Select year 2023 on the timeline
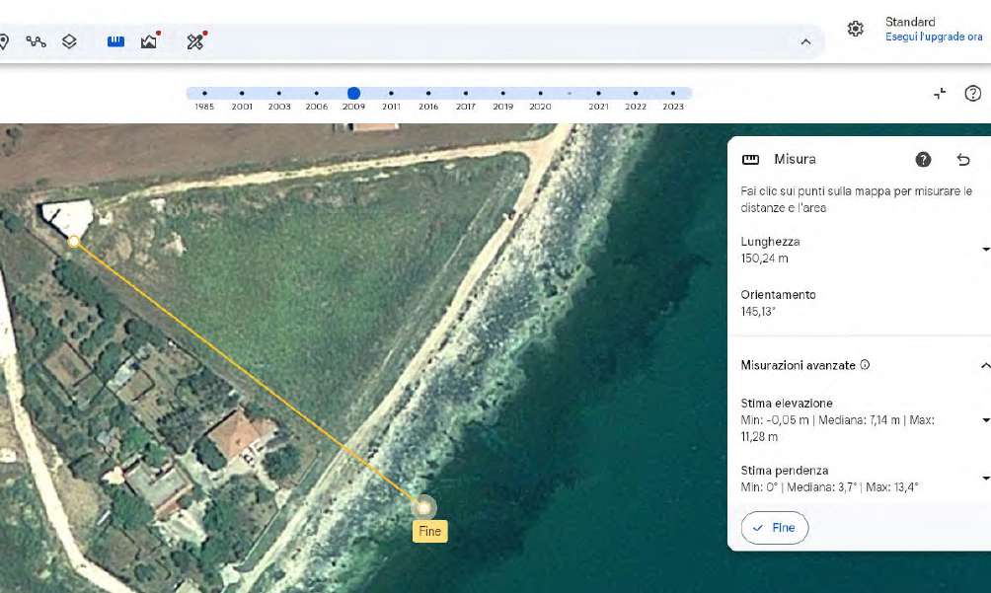 click(673, 95)
